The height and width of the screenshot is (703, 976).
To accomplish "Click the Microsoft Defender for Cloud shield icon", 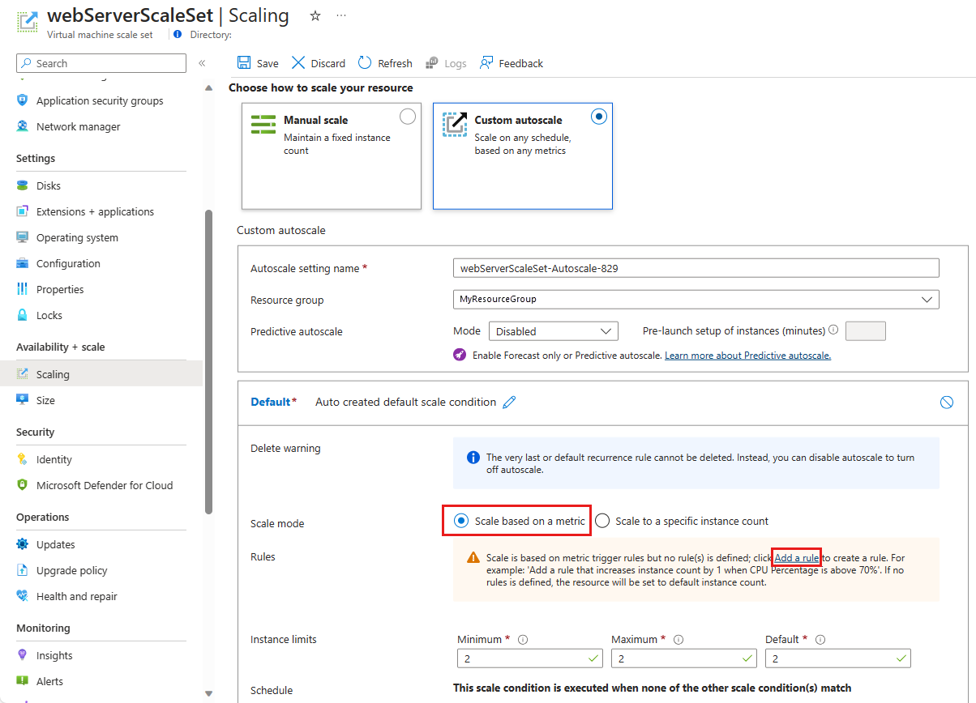I will (x=22, y=485).
